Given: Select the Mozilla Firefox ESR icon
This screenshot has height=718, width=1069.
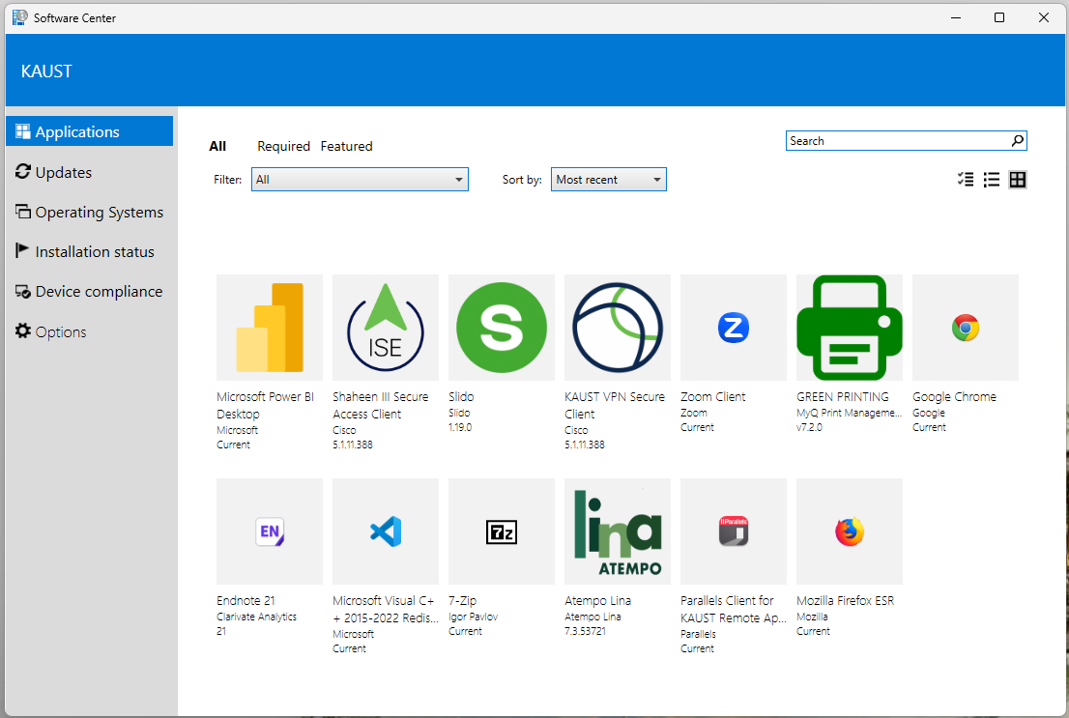Looking at the screenshot, I should click(850, 531).
